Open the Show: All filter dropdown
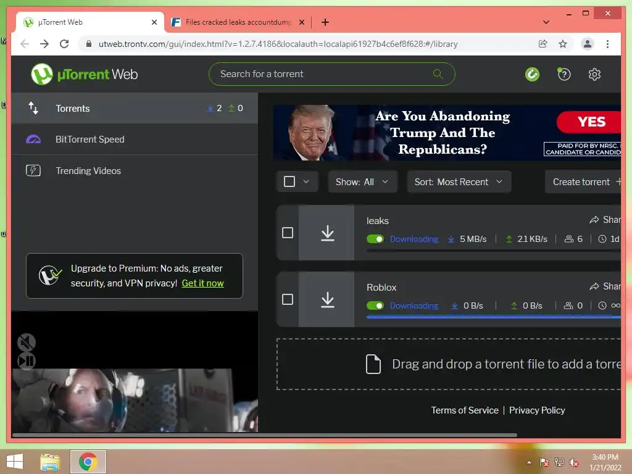632x474 pixels. pyautogui.click(x=362, y=182)
